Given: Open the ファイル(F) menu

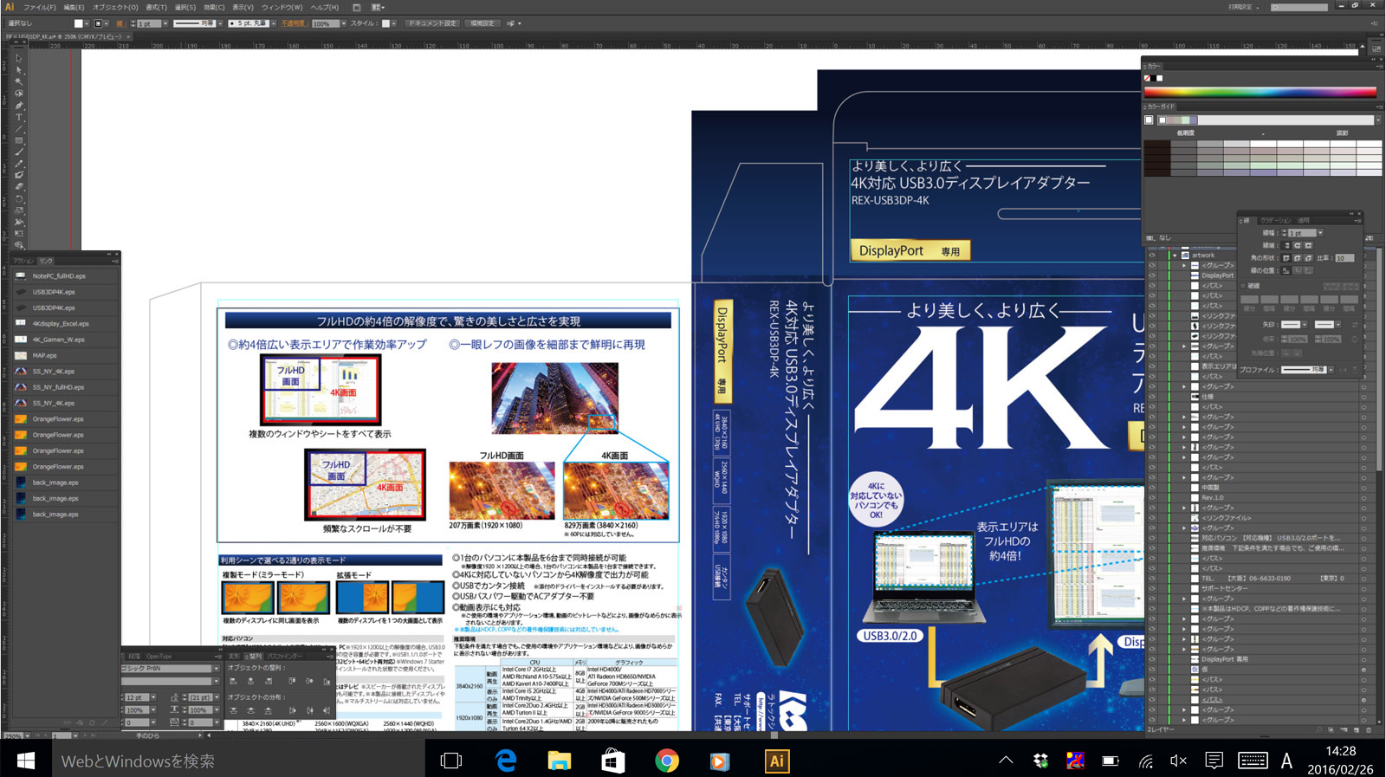Looking at the screenshot, I should (40, 7).
